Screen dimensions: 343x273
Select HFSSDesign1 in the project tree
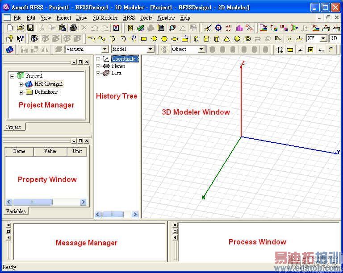coord(49,84)
